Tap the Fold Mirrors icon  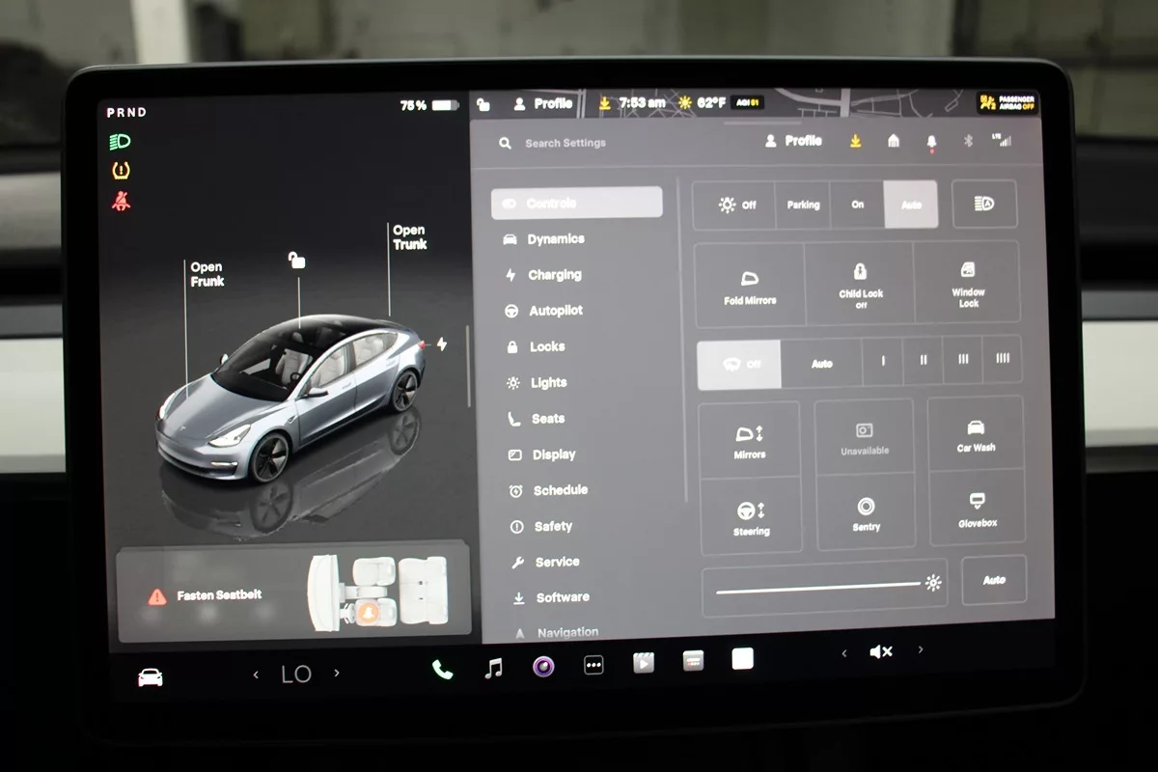(749, 285)
